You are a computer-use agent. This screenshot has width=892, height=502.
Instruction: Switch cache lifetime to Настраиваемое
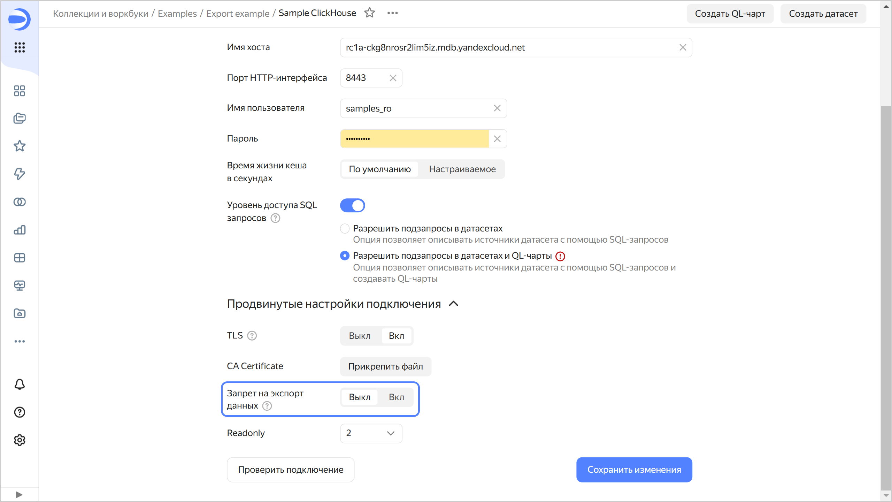click(462, 169)
